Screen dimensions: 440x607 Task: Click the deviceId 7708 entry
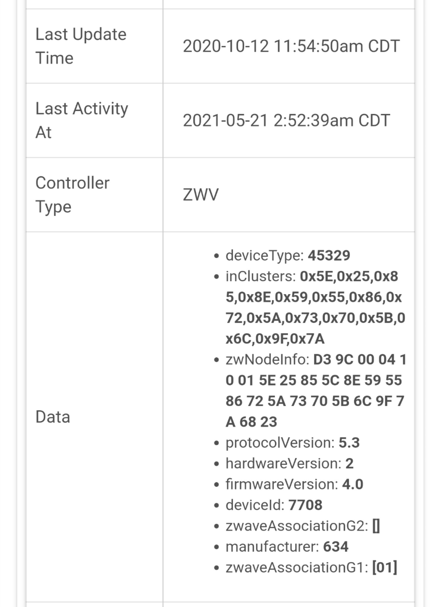tap(274, 505)
